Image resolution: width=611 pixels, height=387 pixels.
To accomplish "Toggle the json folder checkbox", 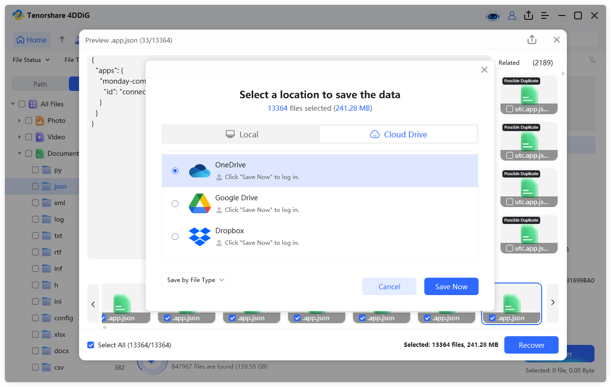I will (x=35, y=186).
